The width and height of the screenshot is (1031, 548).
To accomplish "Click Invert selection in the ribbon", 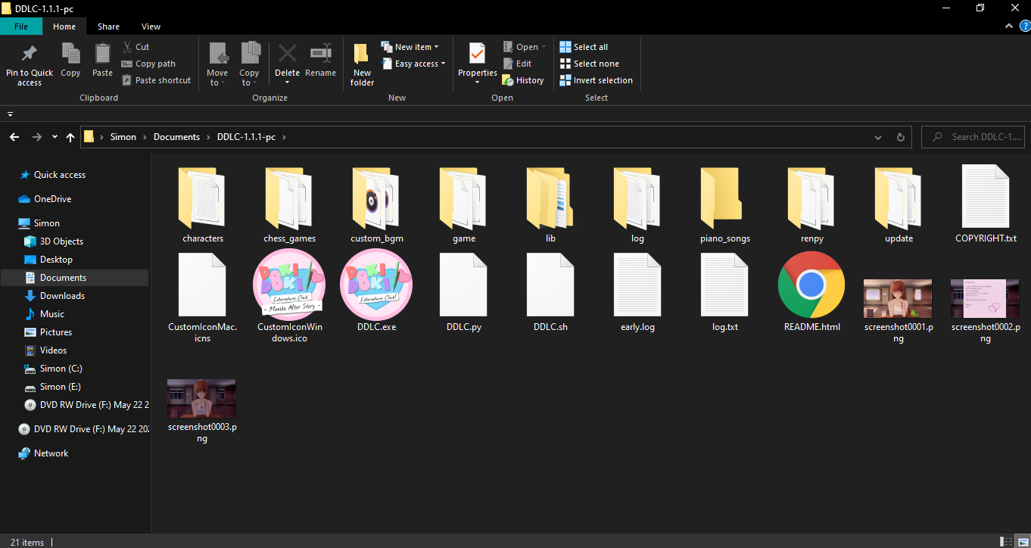I will (596, 79).
